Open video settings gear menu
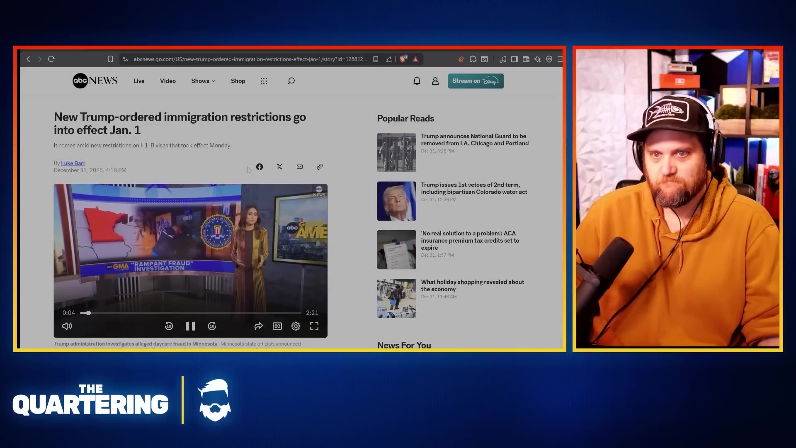The height and width of the screenshot is (448, 796). pos(296,326)
